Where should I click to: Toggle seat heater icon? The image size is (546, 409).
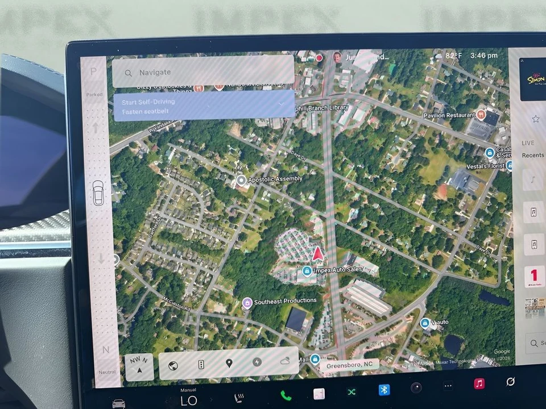click(x=239, y=398)
